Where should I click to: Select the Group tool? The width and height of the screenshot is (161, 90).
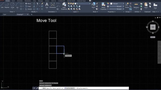pyautogui.click(x=127, y=5)
